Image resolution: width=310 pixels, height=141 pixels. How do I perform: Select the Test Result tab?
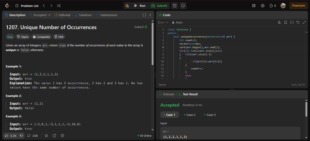pos(188,94)
